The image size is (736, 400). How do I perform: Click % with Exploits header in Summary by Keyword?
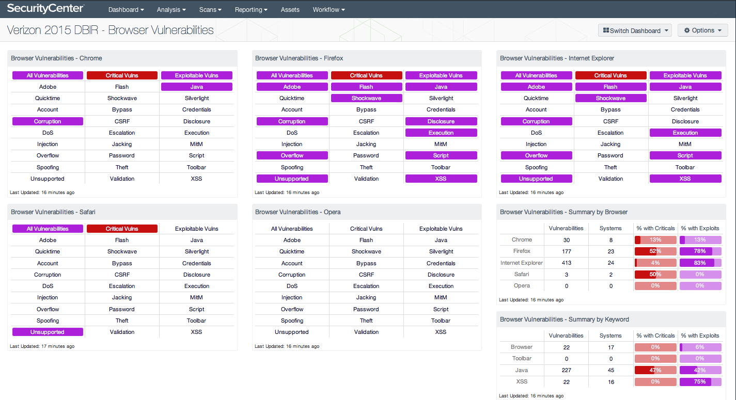click(x=700, y=335)
